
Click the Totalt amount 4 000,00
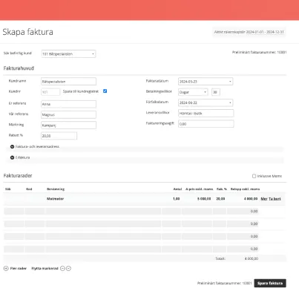click(252, 258)
